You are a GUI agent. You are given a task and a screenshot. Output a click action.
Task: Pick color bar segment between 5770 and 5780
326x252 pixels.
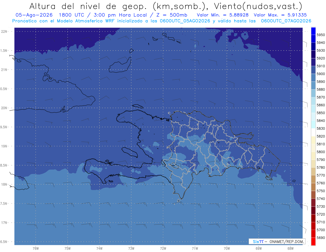coord(313,171)
